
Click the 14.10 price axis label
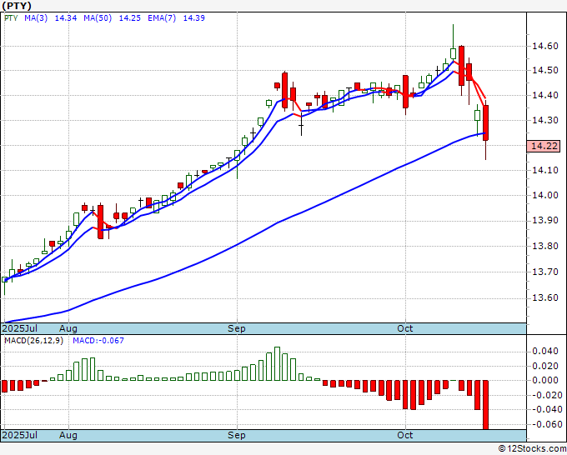click(x=545, y=170)
